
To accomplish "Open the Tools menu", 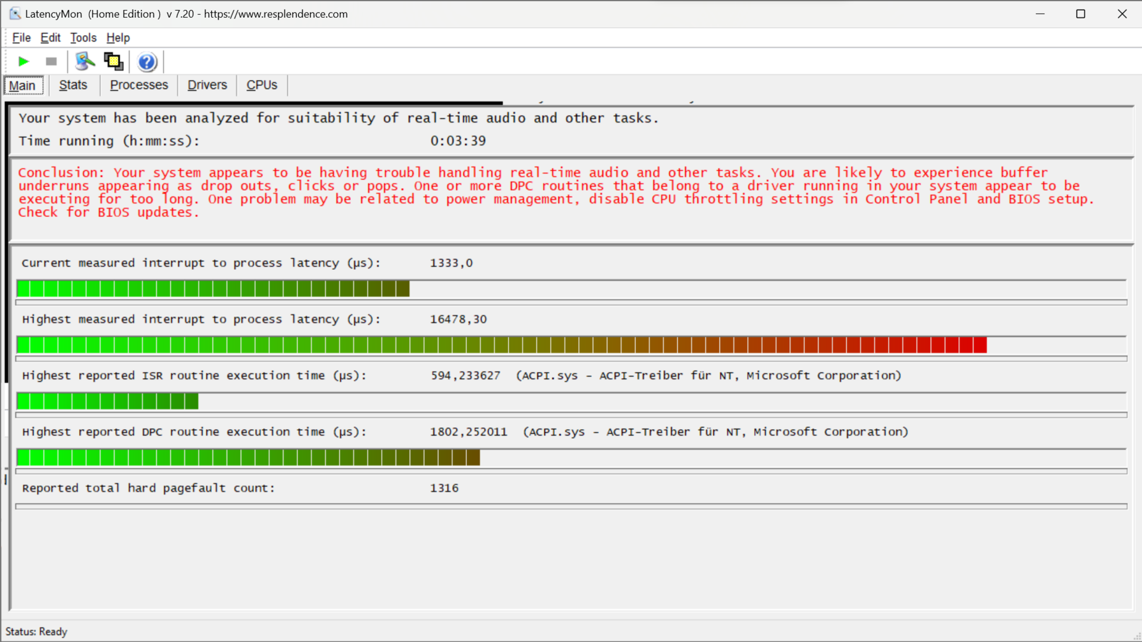I will pyautogui.click(x=83, y=37).
